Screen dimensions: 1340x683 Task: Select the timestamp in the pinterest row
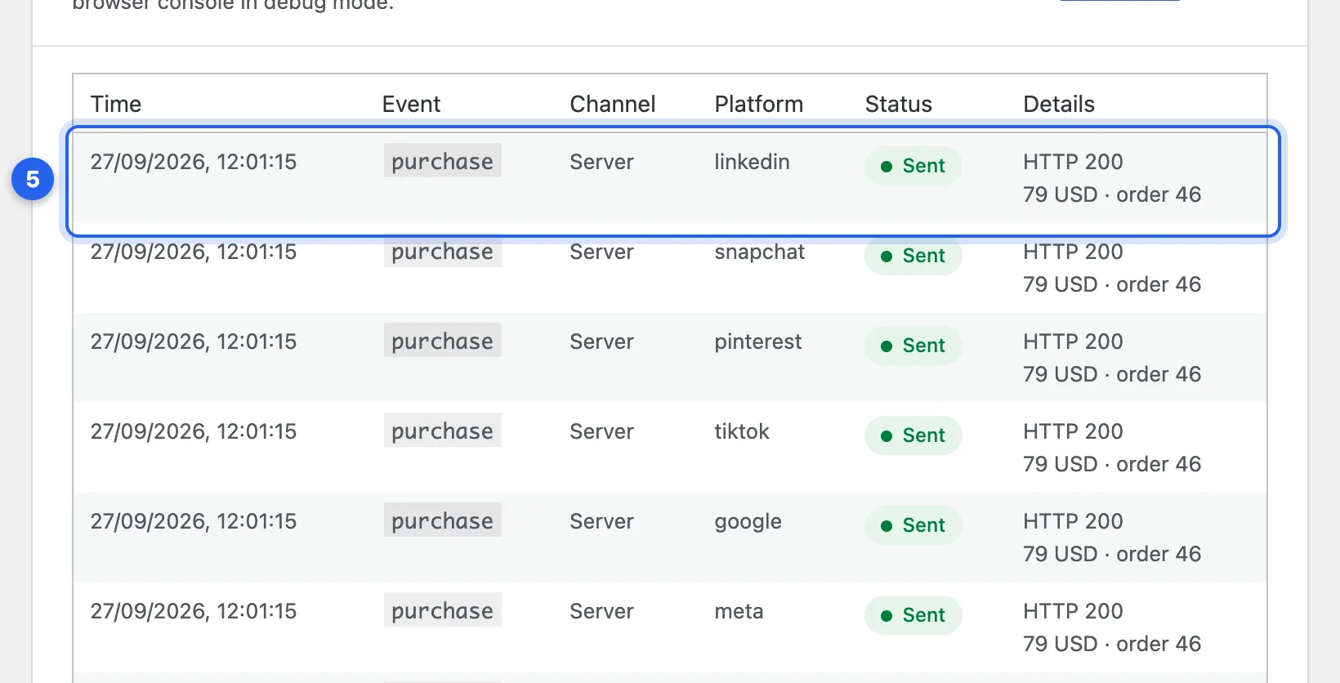pos(194,341)
